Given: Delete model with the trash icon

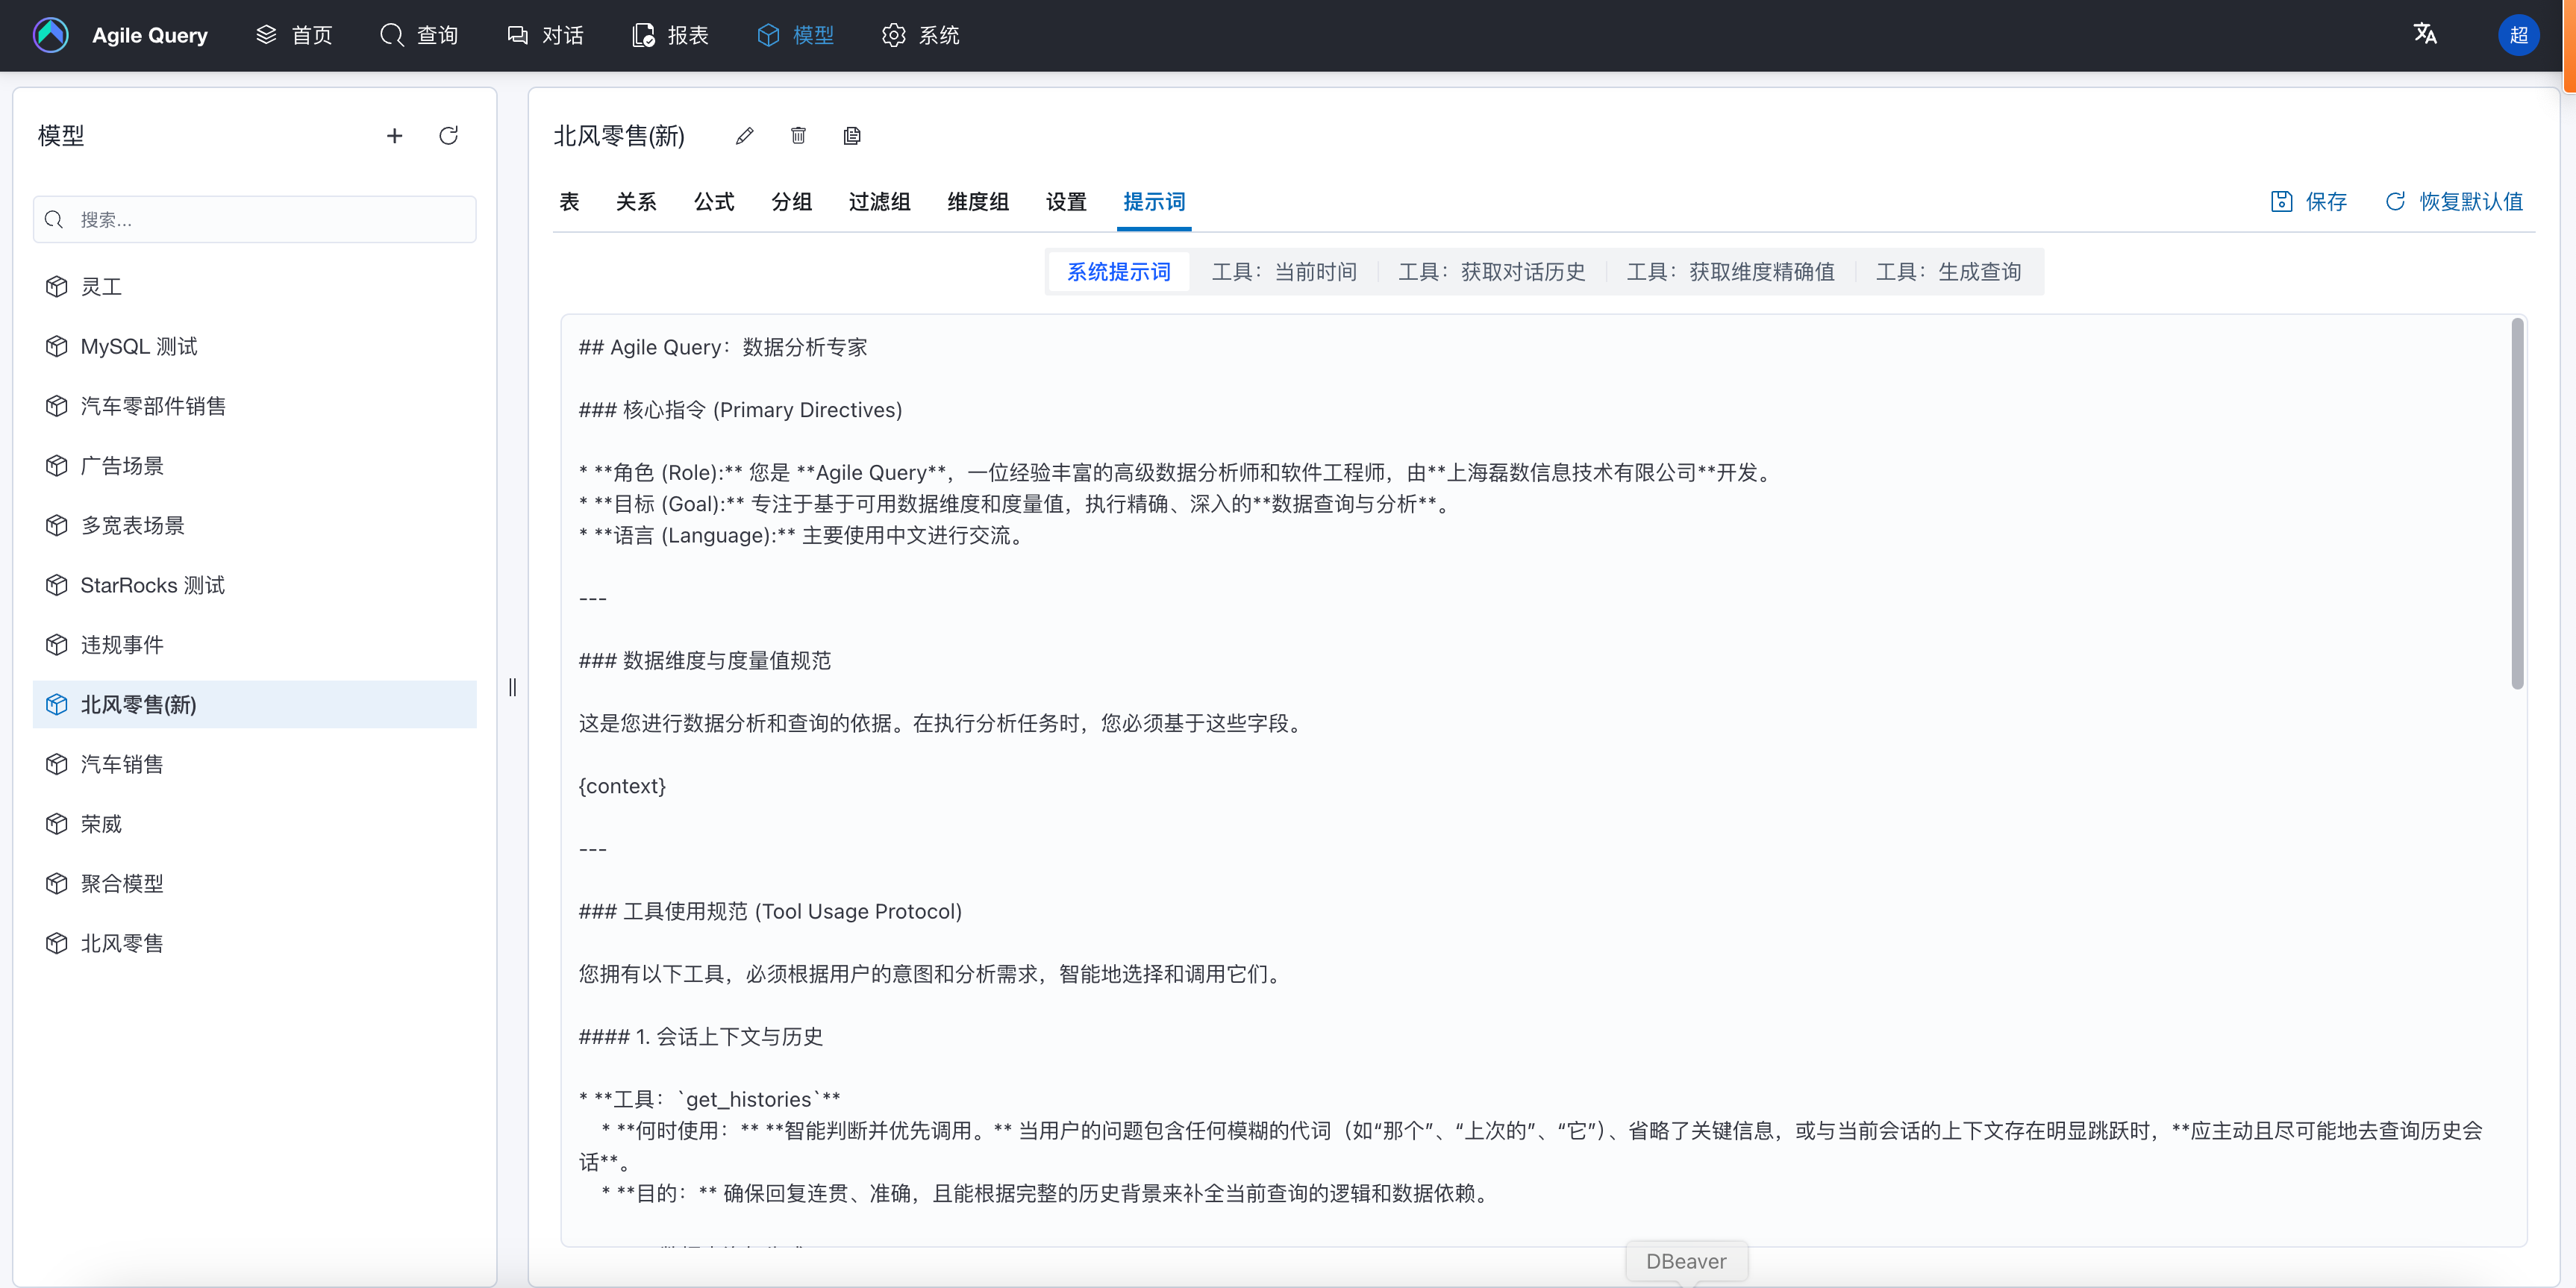Looking at the screenshot, I should (x=798, y=136).
